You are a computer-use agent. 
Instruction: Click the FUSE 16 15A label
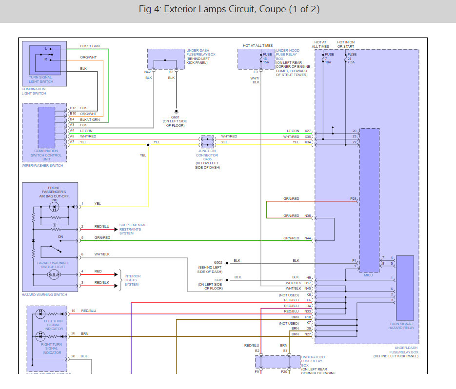coord(267,58)
